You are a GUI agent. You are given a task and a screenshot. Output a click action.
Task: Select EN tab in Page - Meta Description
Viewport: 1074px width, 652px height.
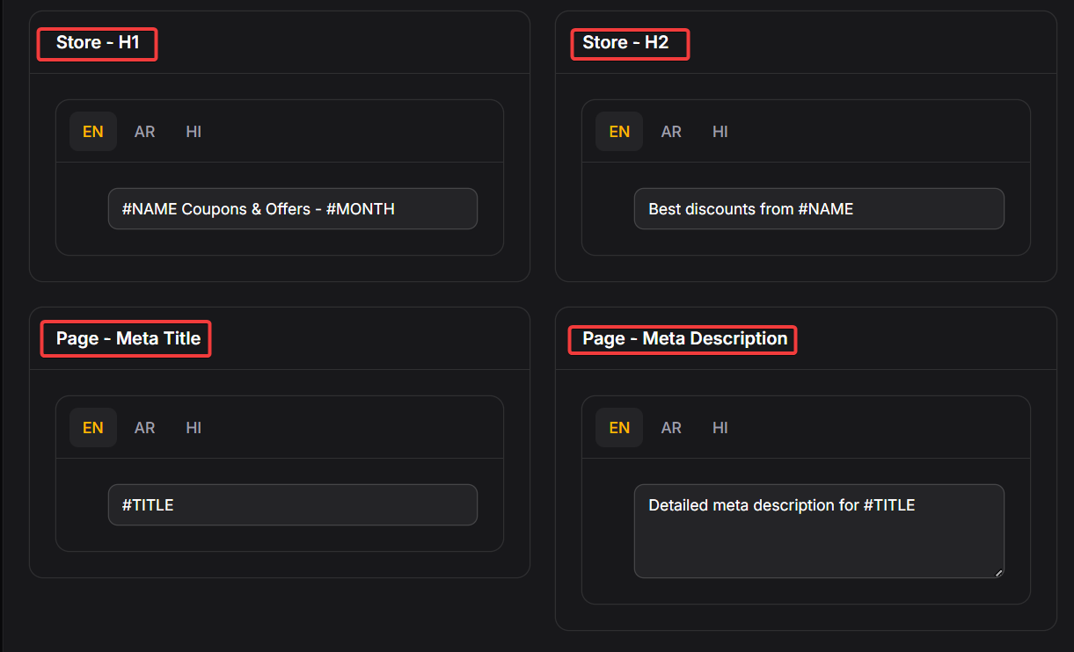tap(619, 428)
